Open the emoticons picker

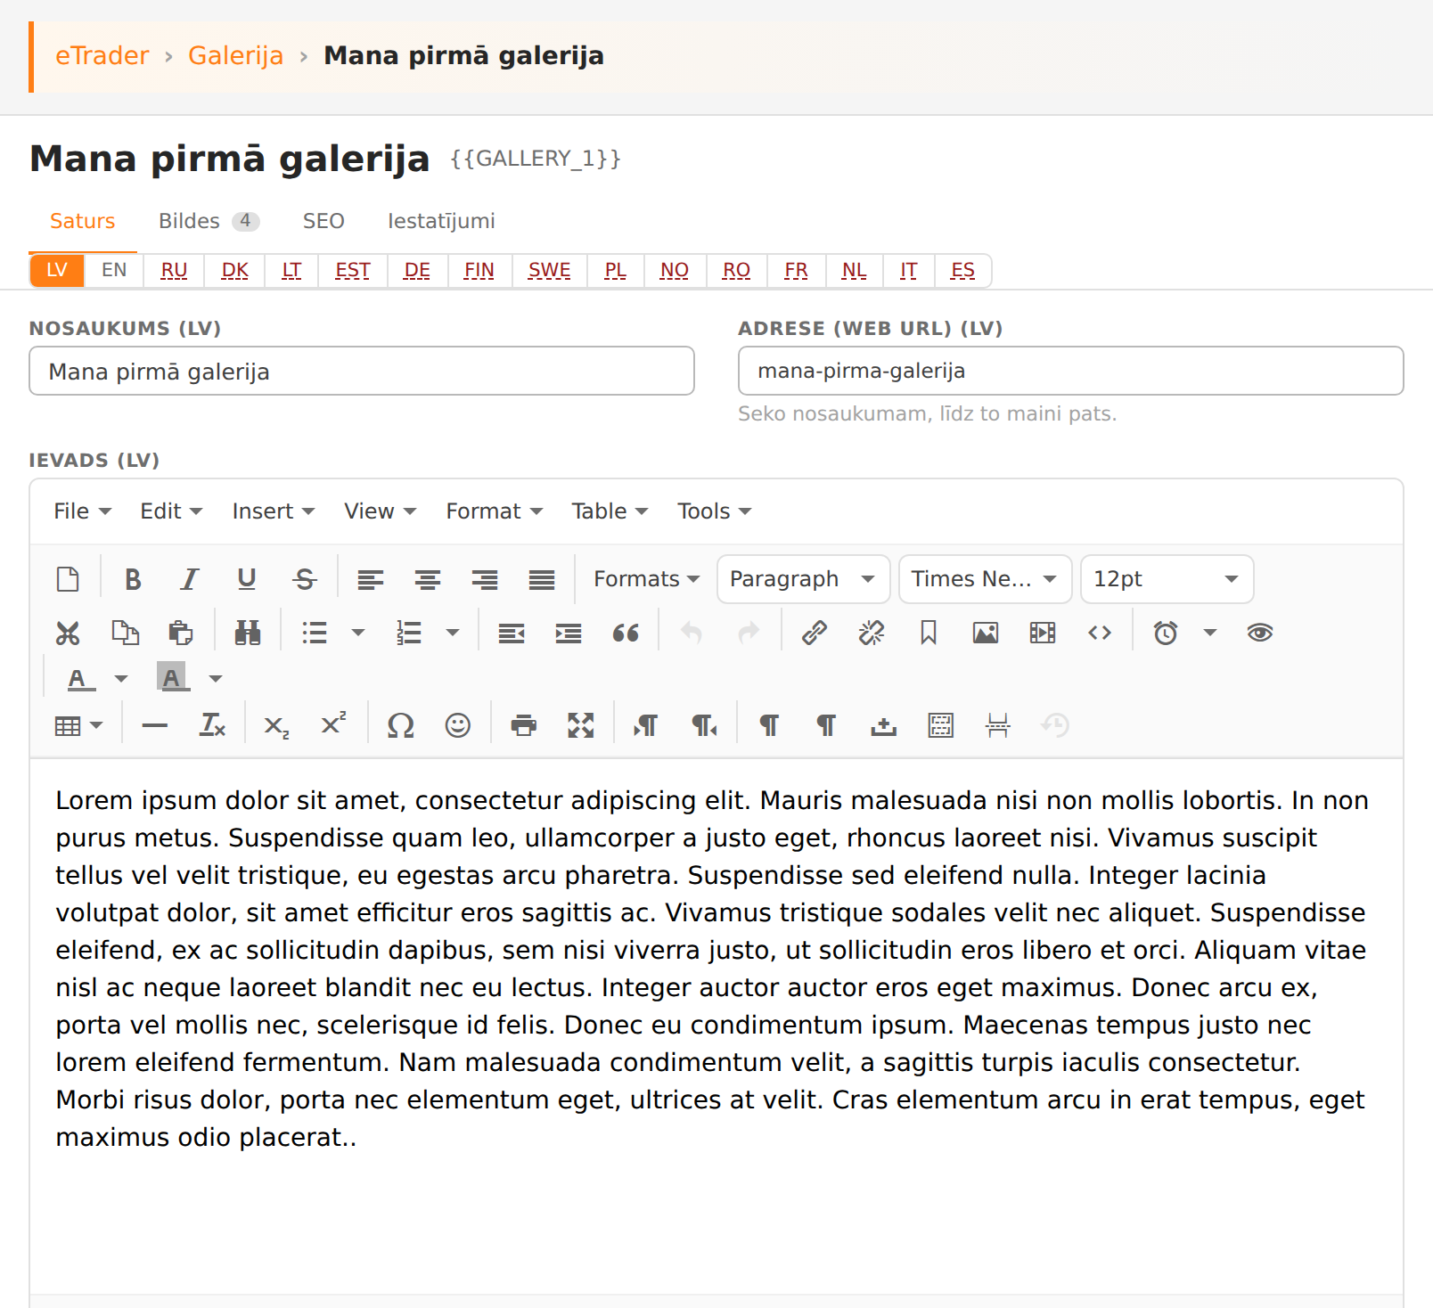(458, 725)
